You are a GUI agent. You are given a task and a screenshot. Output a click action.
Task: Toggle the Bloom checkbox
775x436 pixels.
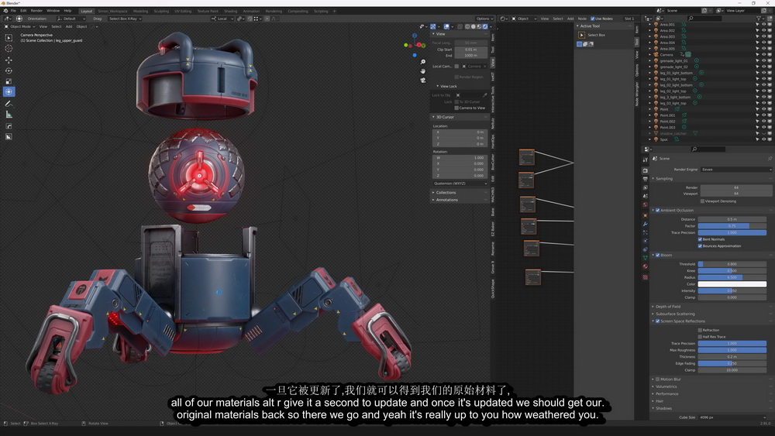coord(658,256)
